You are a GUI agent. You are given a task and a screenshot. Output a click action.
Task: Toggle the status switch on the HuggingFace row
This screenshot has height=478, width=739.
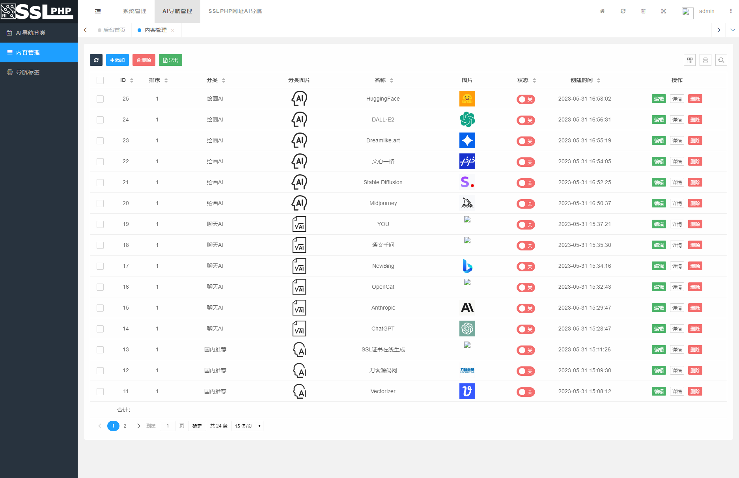pos(526,99)
